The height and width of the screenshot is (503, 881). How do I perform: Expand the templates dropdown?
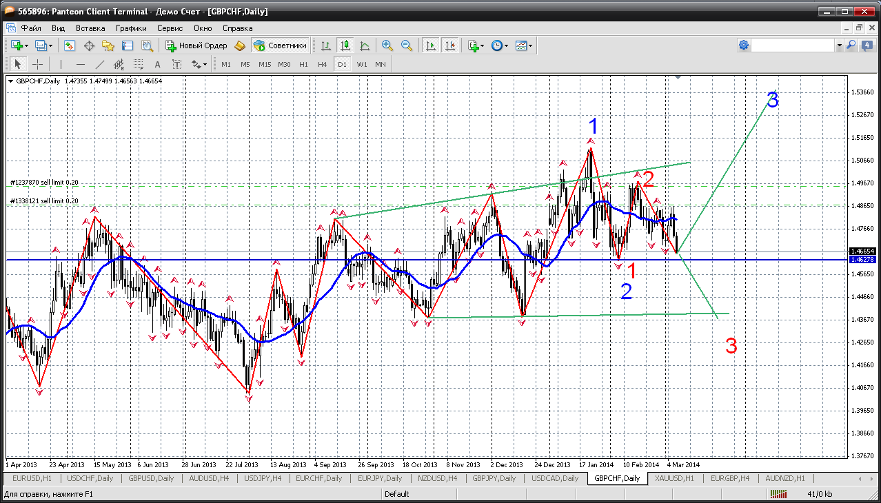pos(531,45)
